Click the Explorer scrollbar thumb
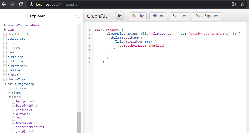Image resolution: width=249 pixels, height=133 pixels. pos(79,122)
